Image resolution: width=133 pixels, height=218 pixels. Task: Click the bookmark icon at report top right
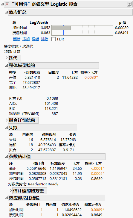pyautogui.click(x=129, y=4)
